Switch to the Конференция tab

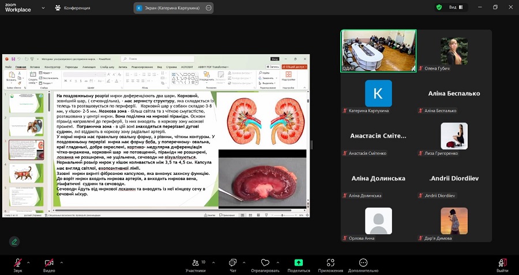click(73, 8)
